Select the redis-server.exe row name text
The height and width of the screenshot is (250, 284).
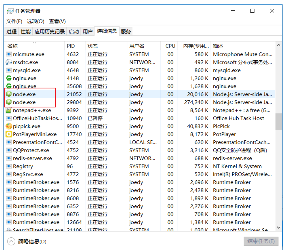[32, 158]
